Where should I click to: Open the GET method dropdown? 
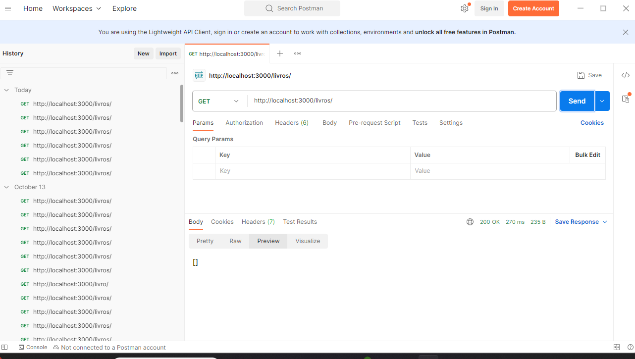pyautogui.click(x=219, y=101)
